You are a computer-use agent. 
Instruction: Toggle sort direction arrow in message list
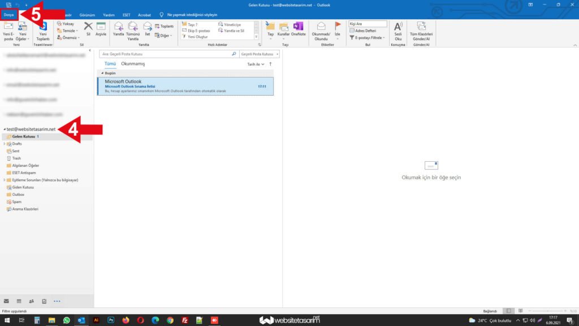[x=270, y=65]
